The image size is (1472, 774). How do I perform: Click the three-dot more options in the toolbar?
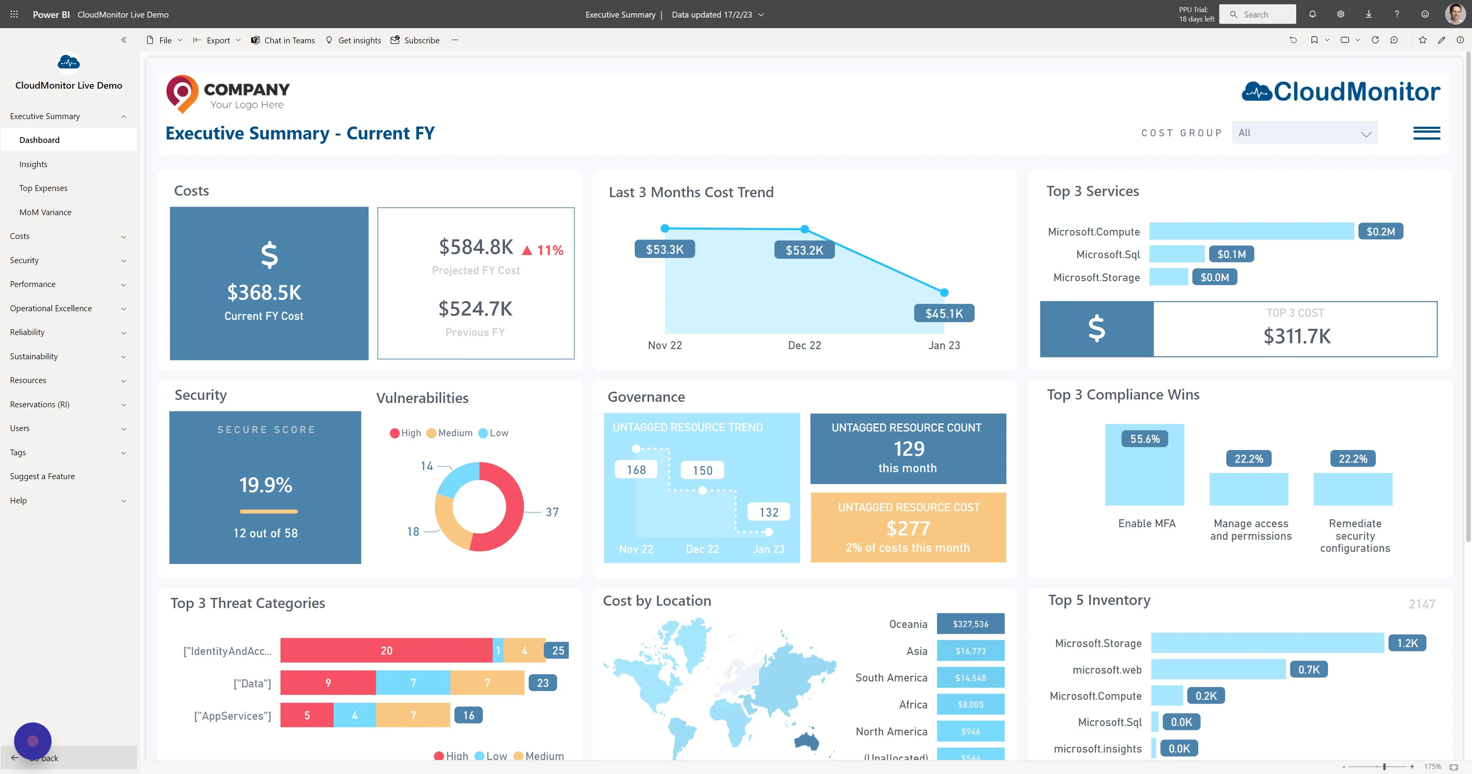[x=455, y=40]
